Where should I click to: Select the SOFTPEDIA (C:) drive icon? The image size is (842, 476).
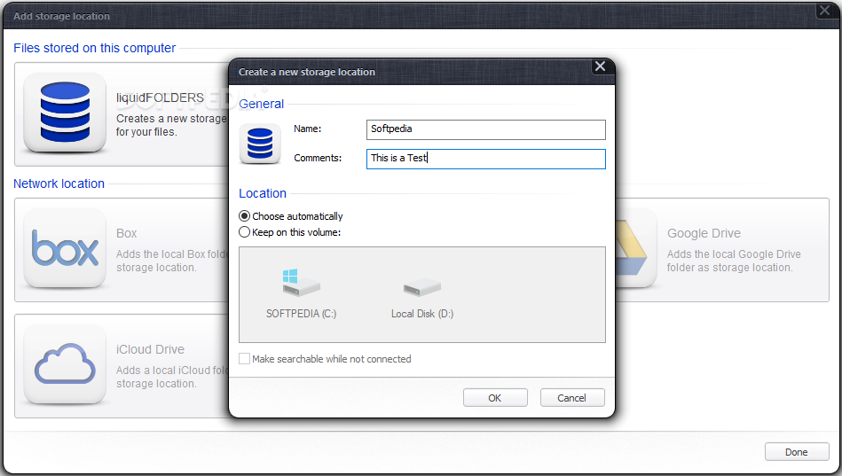click(301, 283)
